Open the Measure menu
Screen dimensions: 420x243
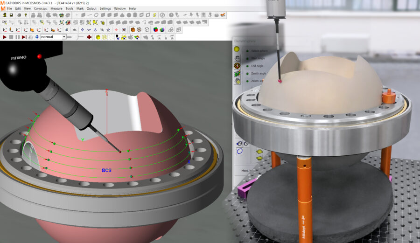[56, 8]
